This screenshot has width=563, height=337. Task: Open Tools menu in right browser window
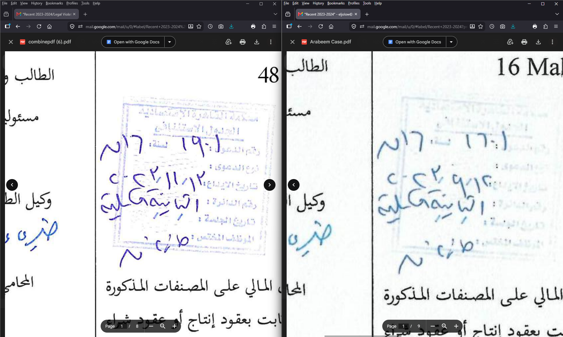[367, 3]
